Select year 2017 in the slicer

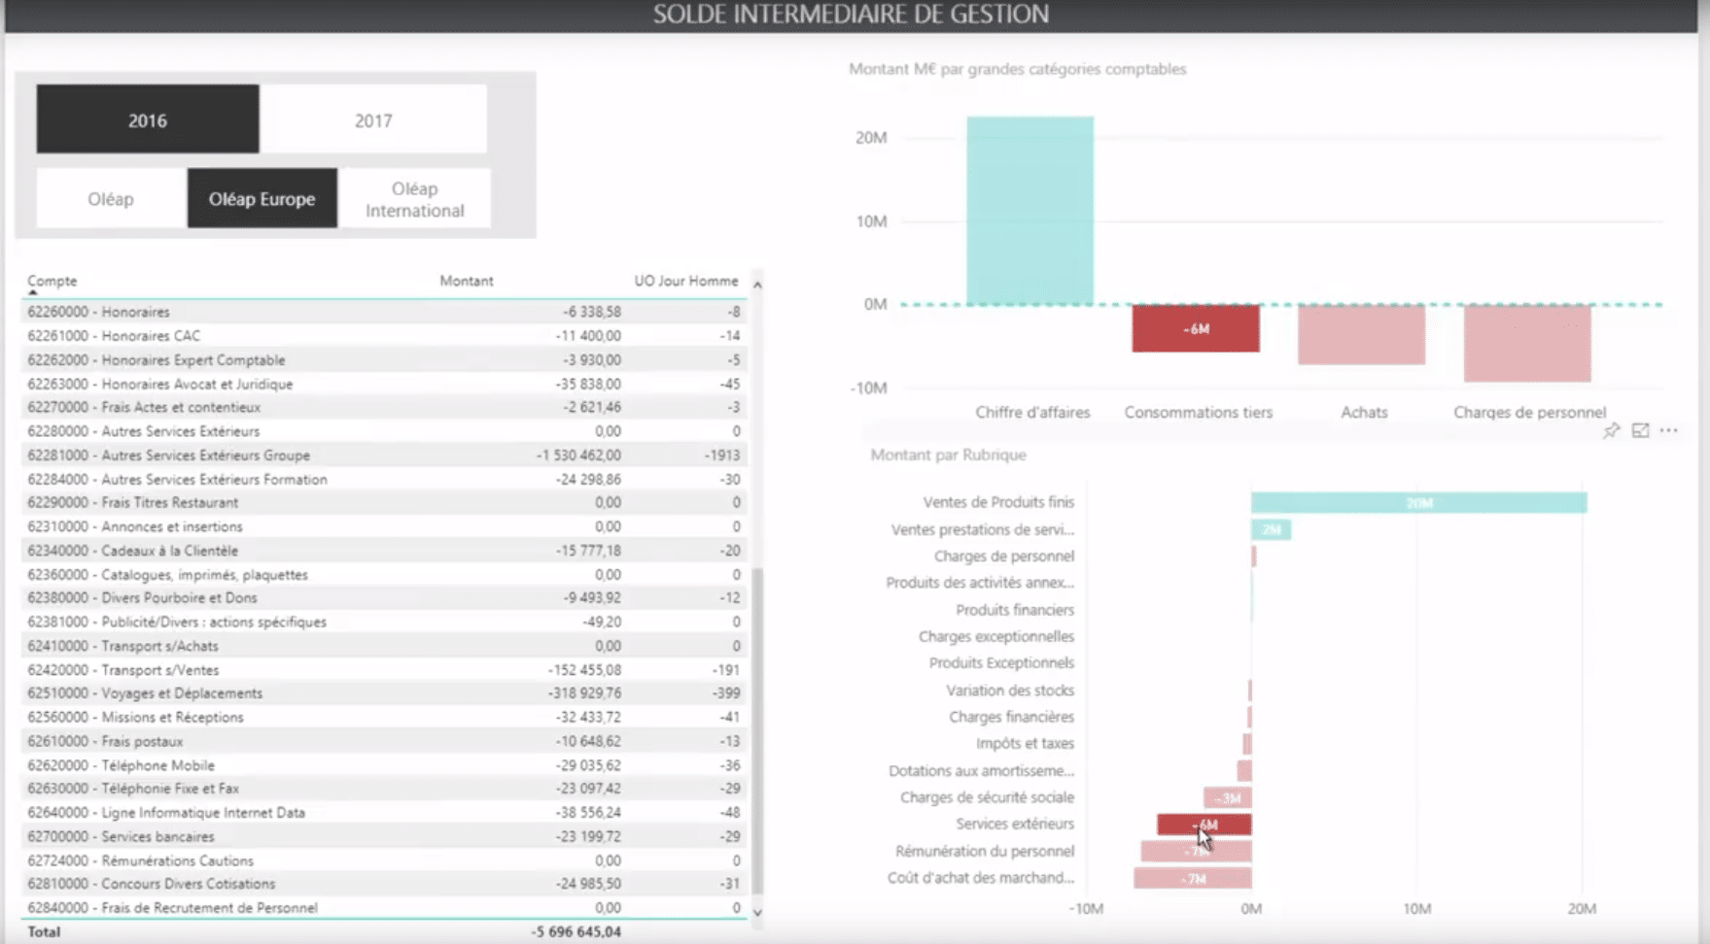pos(373,118)
